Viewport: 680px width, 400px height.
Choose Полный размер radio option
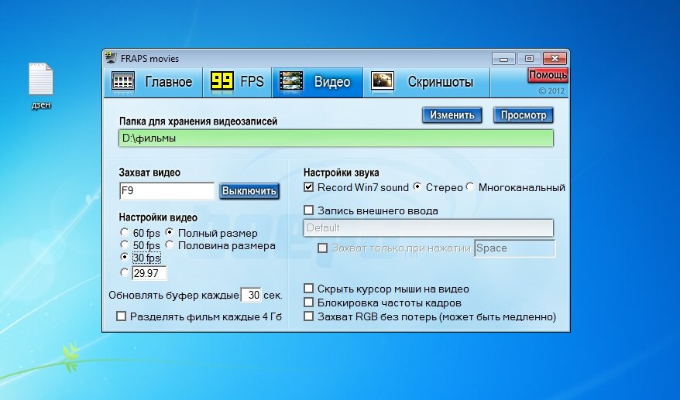(170, 233)
